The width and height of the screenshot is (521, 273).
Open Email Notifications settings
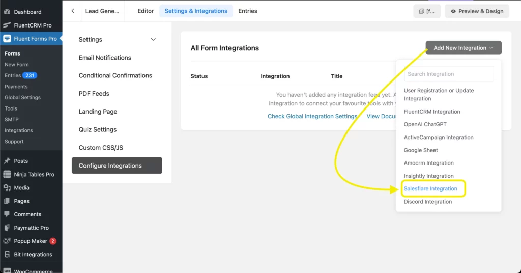[105, 58]
